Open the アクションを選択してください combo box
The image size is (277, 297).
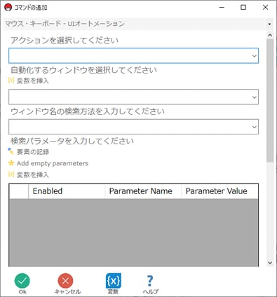pyautogui.click(x=133, y=55)
